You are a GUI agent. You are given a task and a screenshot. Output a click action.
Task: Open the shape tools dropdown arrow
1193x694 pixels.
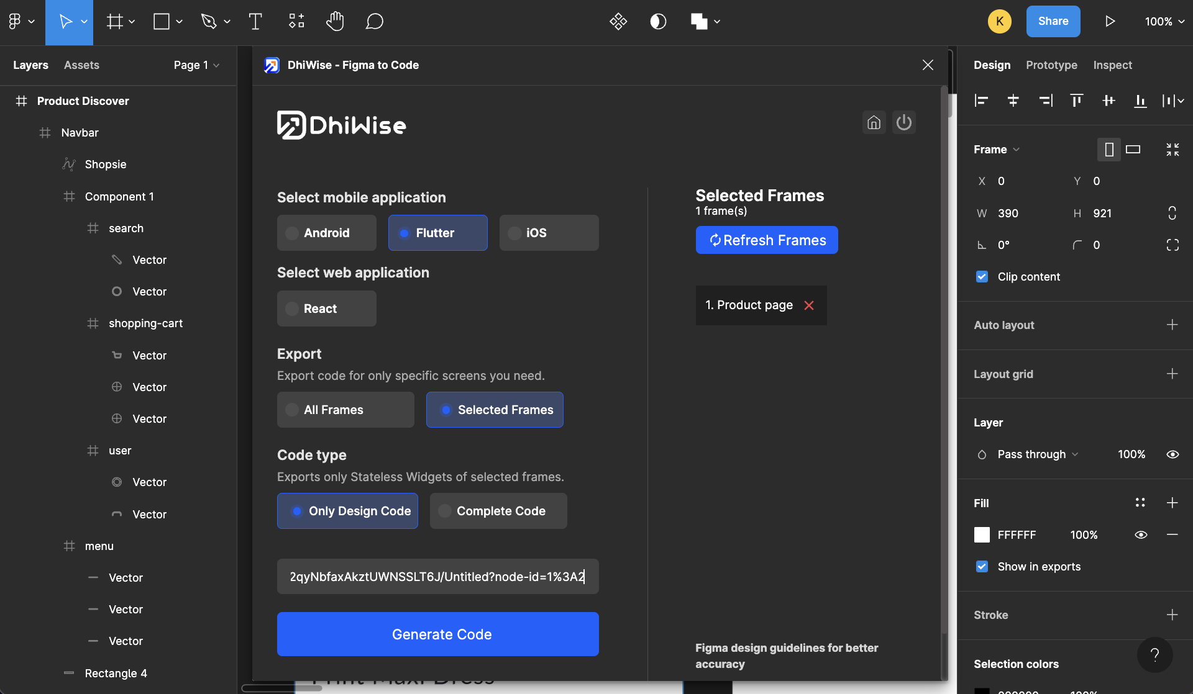coord(179,22)
